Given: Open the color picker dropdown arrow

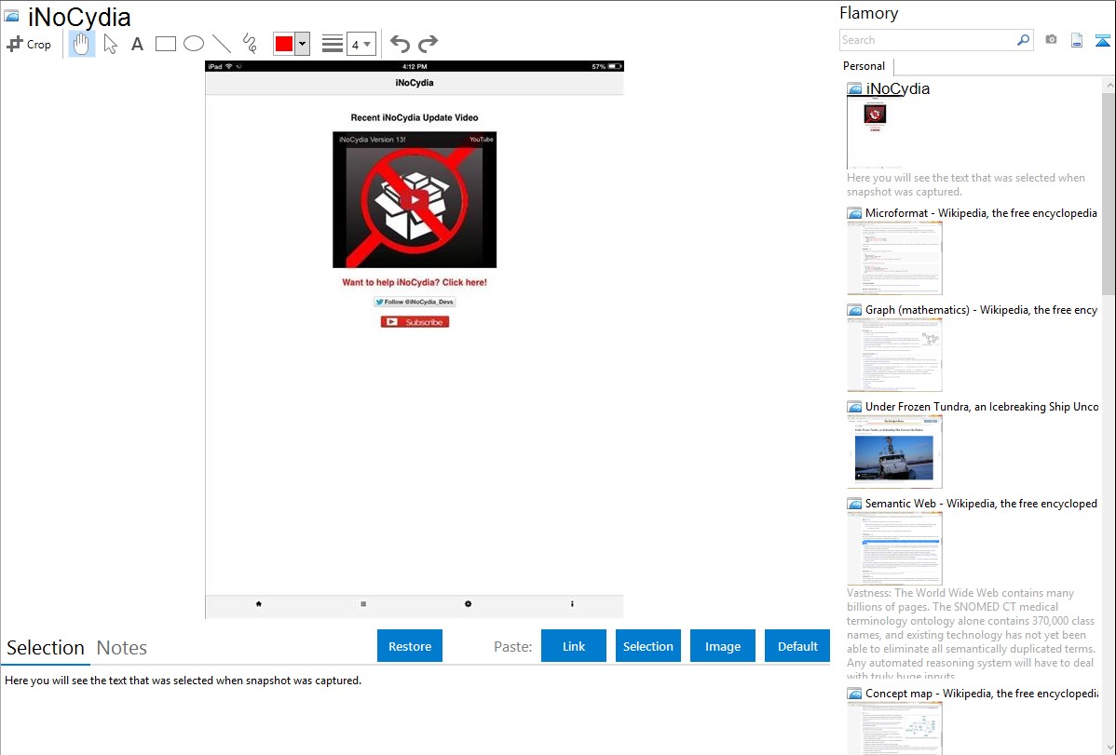Looking at the screenshot, I should point(303,44).
